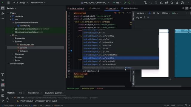Image resolution: width=191 pixels, height=107 pixels.
Task: Start debugging with the Debug app icon
Action: (129, 3)
